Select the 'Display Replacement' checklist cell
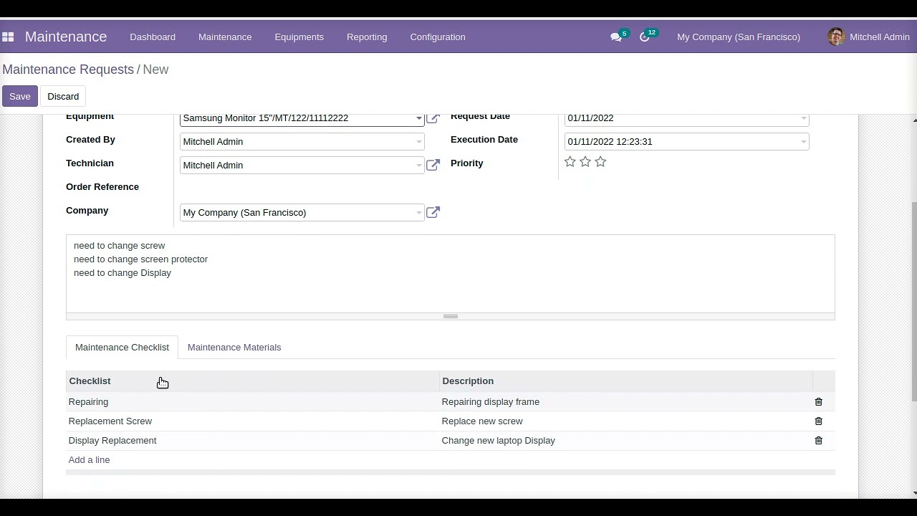 [x=253, y=441]
